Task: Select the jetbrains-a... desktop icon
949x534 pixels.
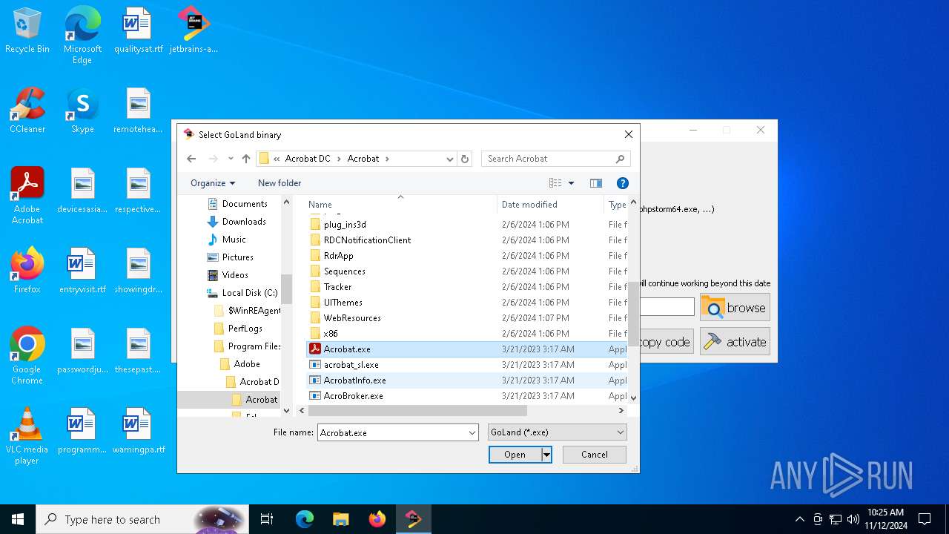Action: pyautogui.click(x=194, y=31)
